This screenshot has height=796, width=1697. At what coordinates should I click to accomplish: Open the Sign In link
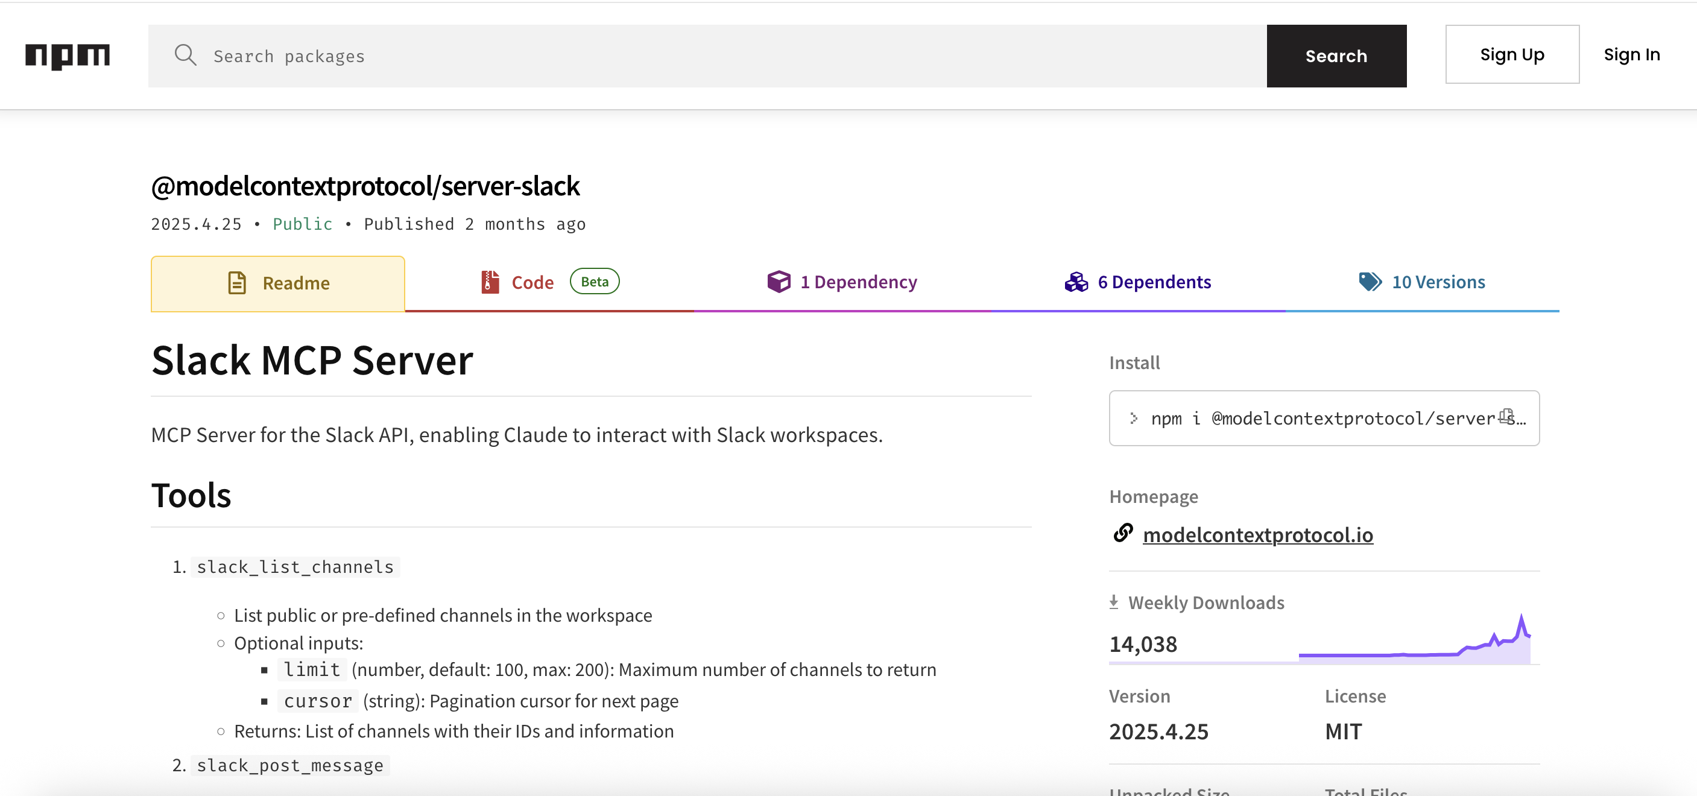tap(1631, 55)
